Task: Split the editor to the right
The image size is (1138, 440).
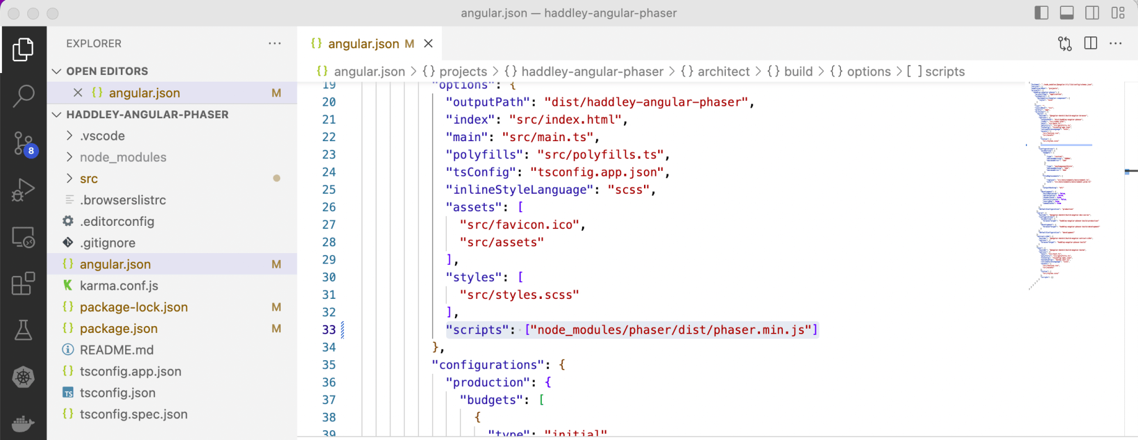Action: point(1090,43)
